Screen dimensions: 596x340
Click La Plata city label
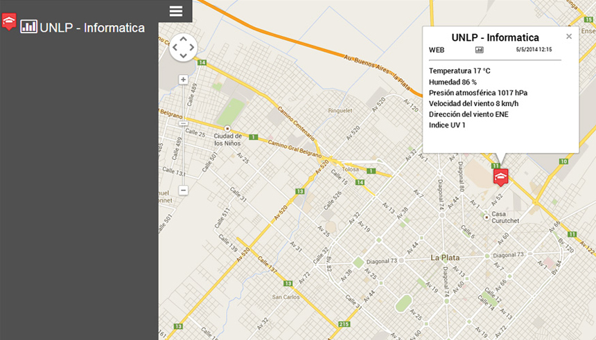(x=445, y=258)
